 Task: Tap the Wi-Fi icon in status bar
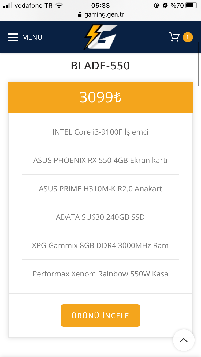59,5
